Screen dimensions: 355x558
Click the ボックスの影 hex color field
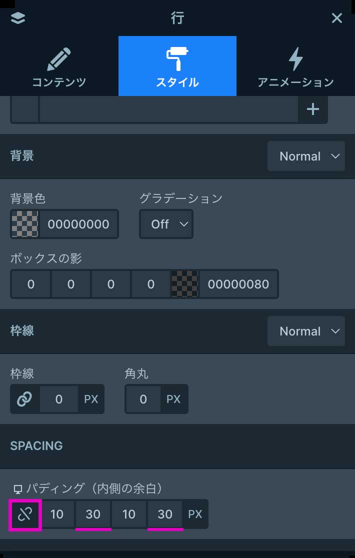click(x=238, y=284)
